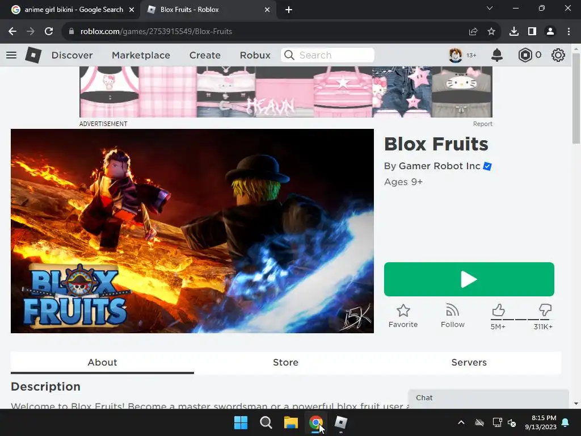The width and height of the screenshot is (581, 436).
Task: Close the anime girl bikini Google Search tab
Action: coord(132,10)
